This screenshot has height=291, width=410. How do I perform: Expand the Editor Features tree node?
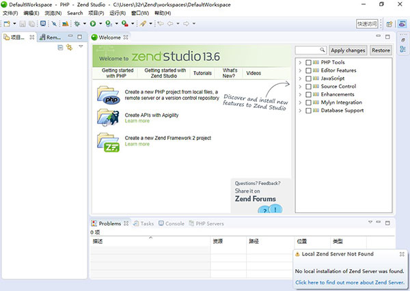click(x=300, y=70)
